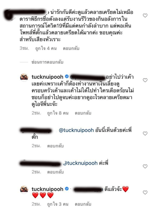Tap verified badge on the last tucknuipooh reply
This screenshot has height=212, width=154.
[67, 189]
